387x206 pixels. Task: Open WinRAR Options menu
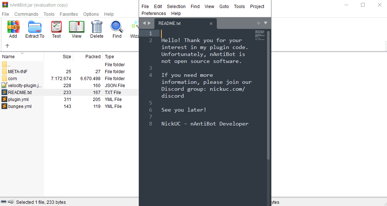pos(91,14)
